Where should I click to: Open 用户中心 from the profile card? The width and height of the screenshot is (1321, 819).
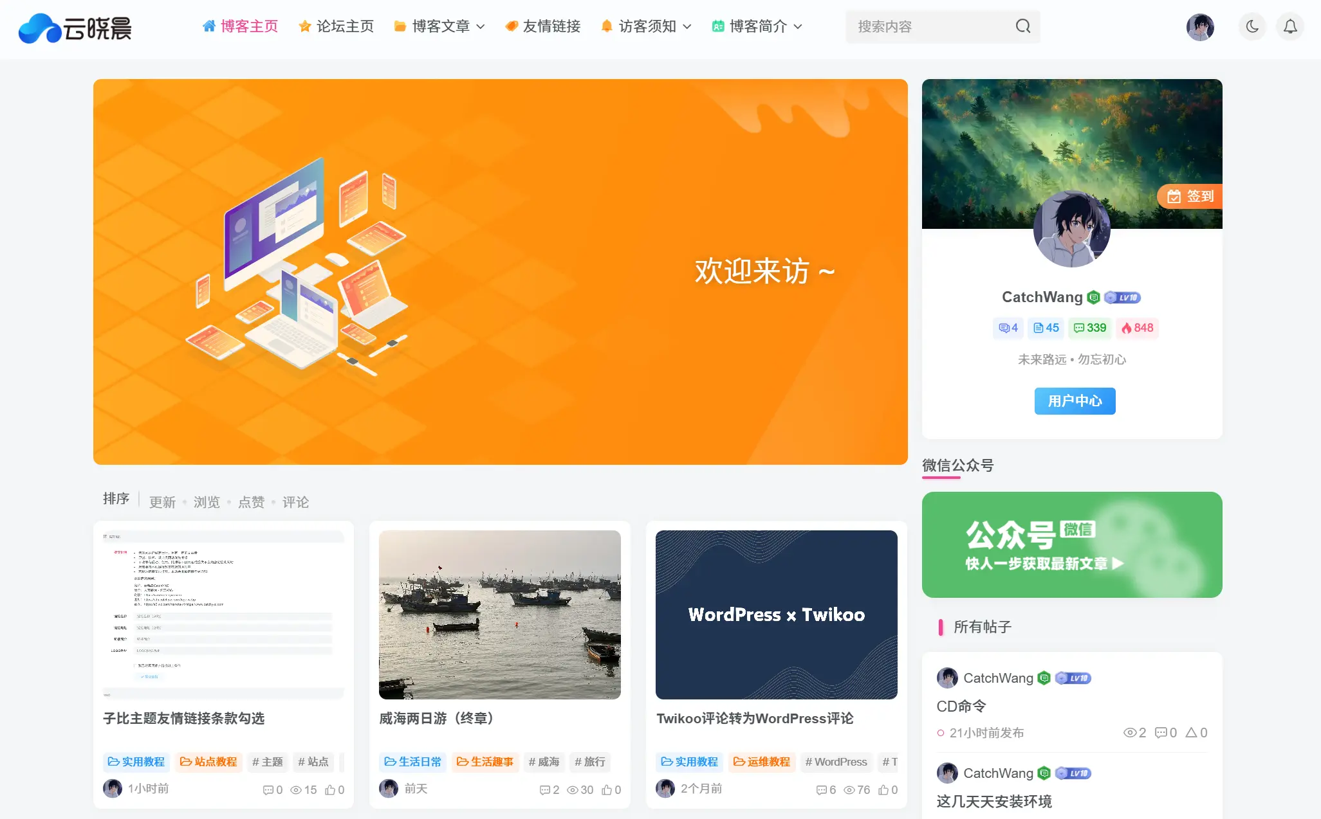click(1074, 401)
